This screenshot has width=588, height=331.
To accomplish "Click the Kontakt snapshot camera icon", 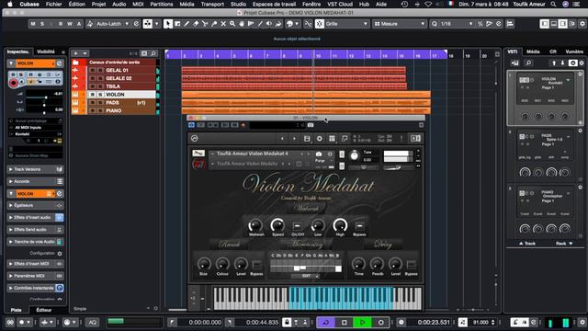I will 319,154.
